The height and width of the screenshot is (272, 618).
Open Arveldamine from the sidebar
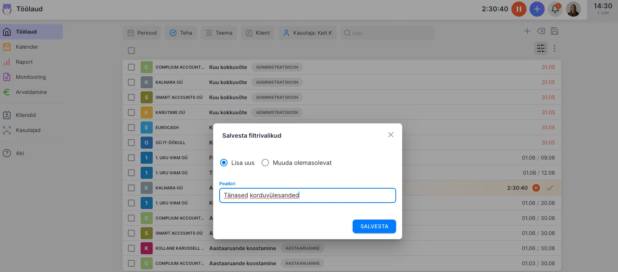31,92
